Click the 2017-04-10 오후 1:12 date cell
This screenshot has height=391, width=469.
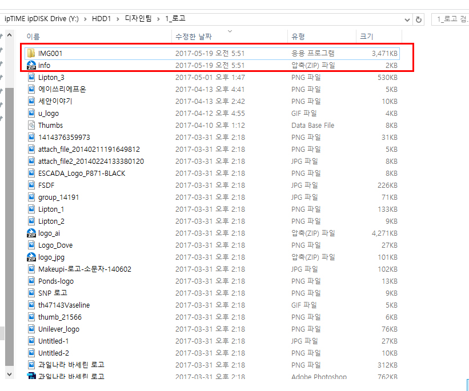[x=210, y=125]
